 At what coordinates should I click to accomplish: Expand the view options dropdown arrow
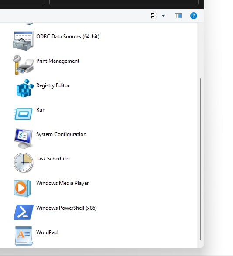(163, 16)
